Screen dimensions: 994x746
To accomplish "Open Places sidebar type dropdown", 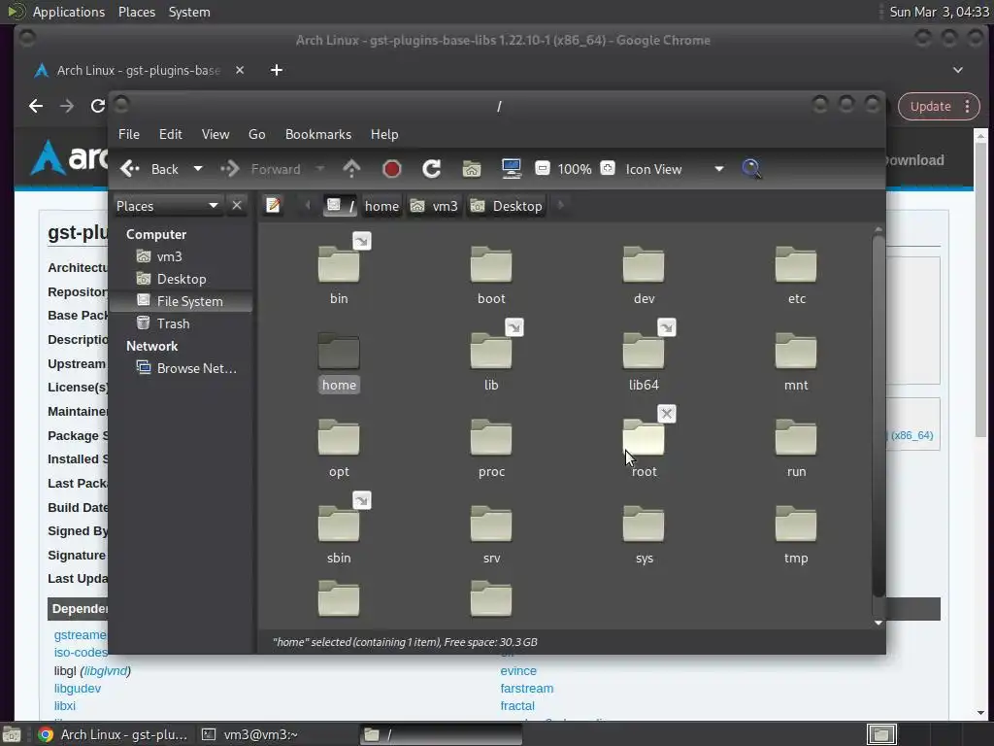I will coord(167,206).
